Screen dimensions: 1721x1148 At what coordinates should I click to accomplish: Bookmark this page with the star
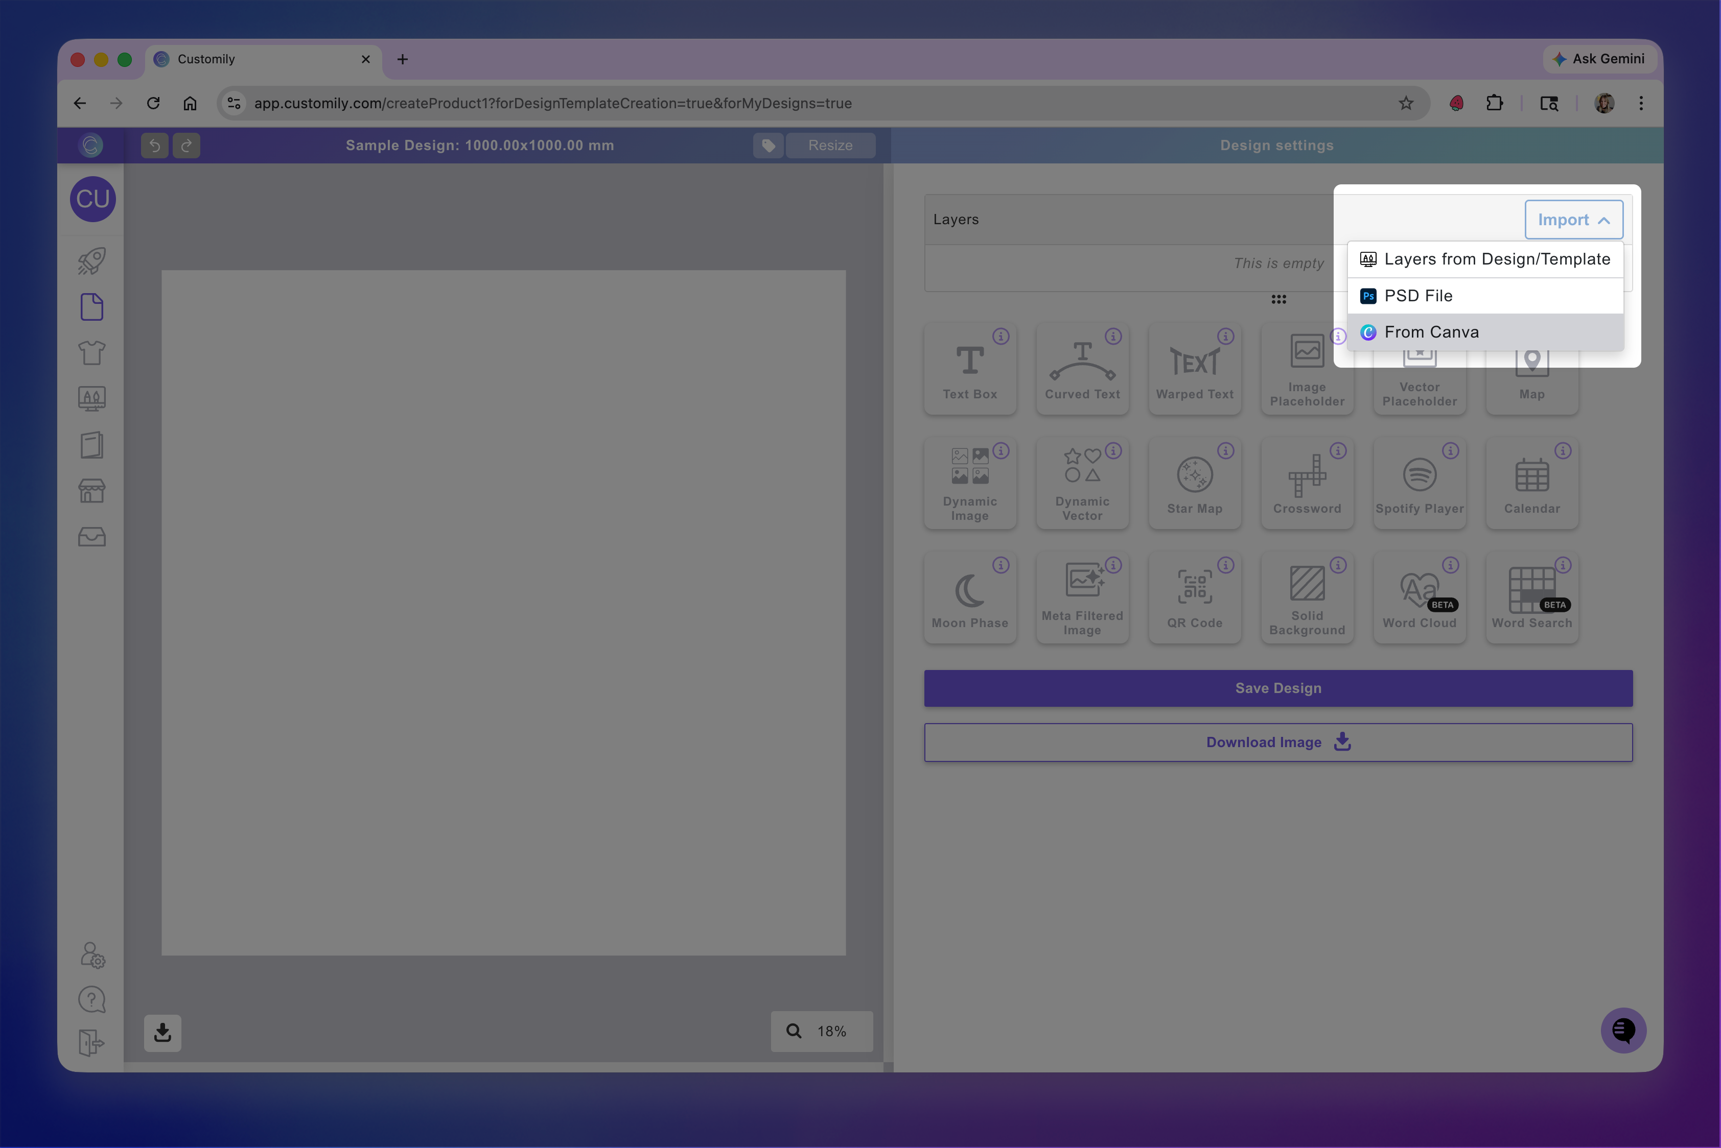tap(1405, 103)
